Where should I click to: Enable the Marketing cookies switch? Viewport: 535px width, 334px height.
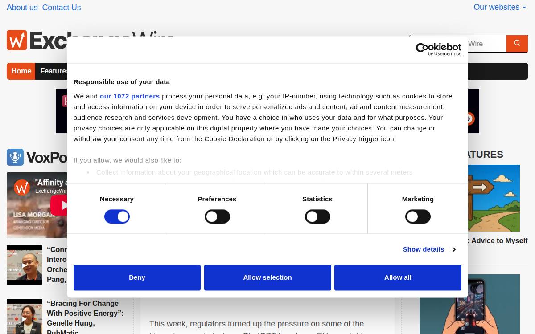click(418, 217)
